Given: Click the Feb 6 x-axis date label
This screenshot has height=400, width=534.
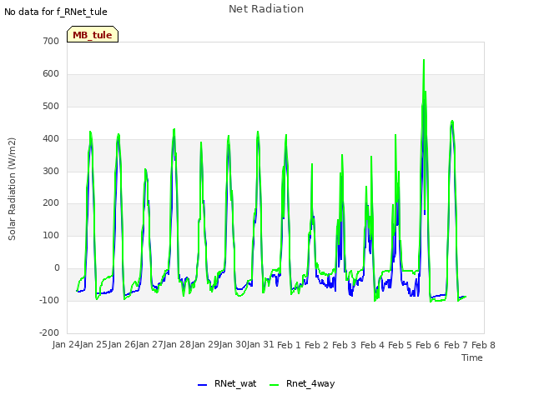Looking at the screenshot, I should point(428,345).
